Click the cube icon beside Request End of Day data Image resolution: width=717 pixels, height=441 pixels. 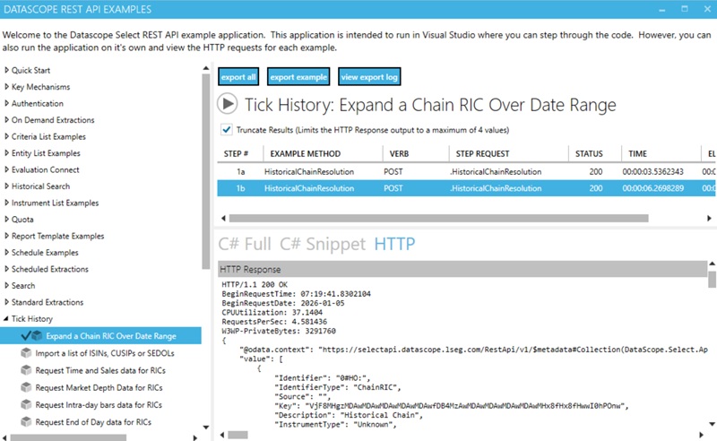[26, 422]
